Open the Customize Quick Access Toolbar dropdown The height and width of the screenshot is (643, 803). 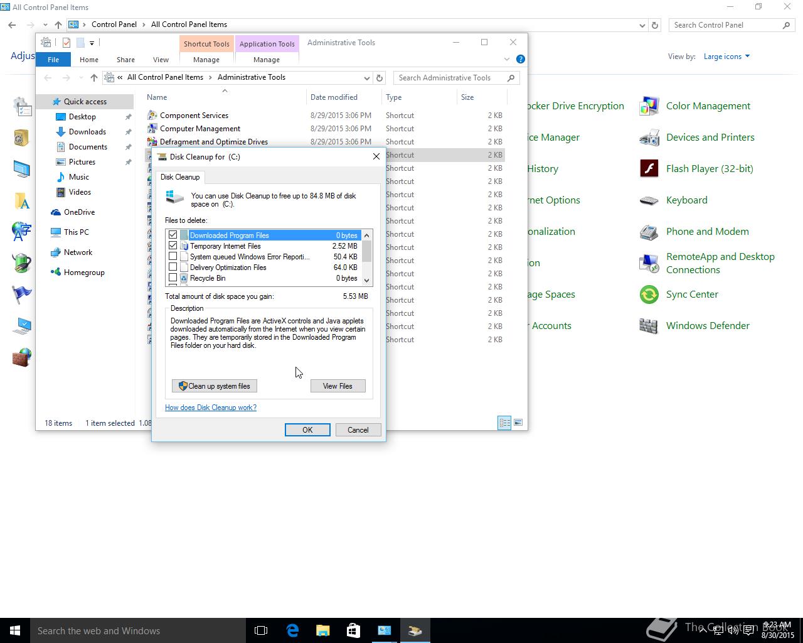point(92,43)
